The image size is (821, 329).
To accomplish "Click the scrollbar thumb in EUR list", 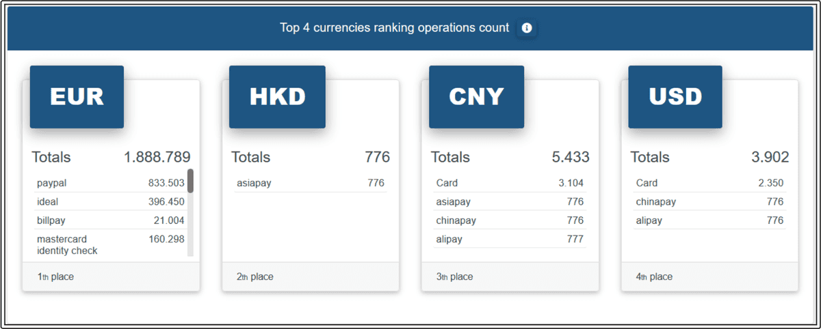I will click(190, 181).
